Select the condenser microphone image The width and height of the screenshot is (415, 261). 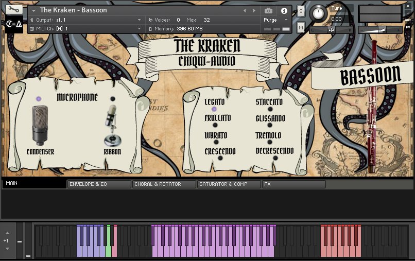pyautogui.click(x=40, y=125)
